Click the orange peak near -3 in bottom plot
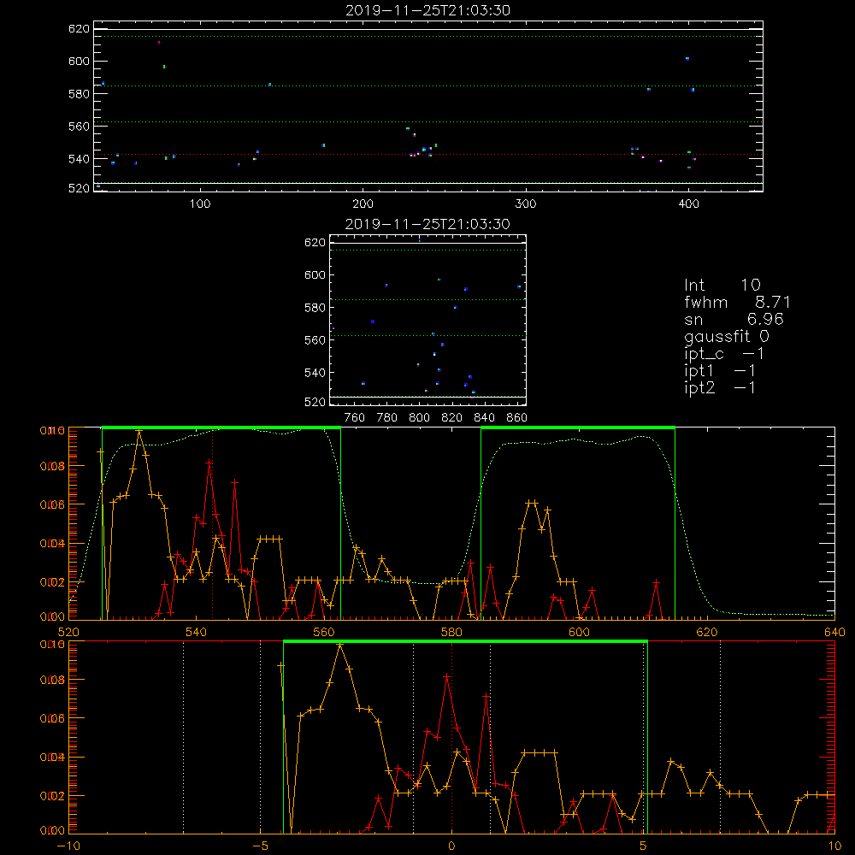855x855 pixels. 340,645
